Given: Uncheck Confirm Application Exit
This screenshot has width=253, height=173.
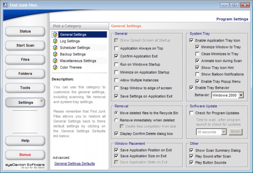Looking at the screenshot, I should [x=116, y=56].
